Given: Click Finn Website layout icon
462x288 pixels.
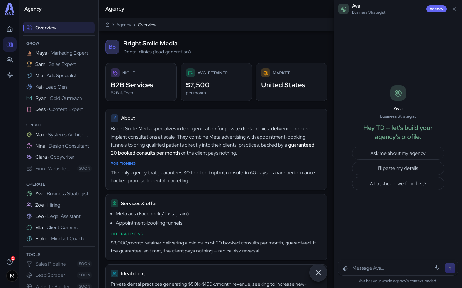Looking at the screenshot, I should 29,168.
